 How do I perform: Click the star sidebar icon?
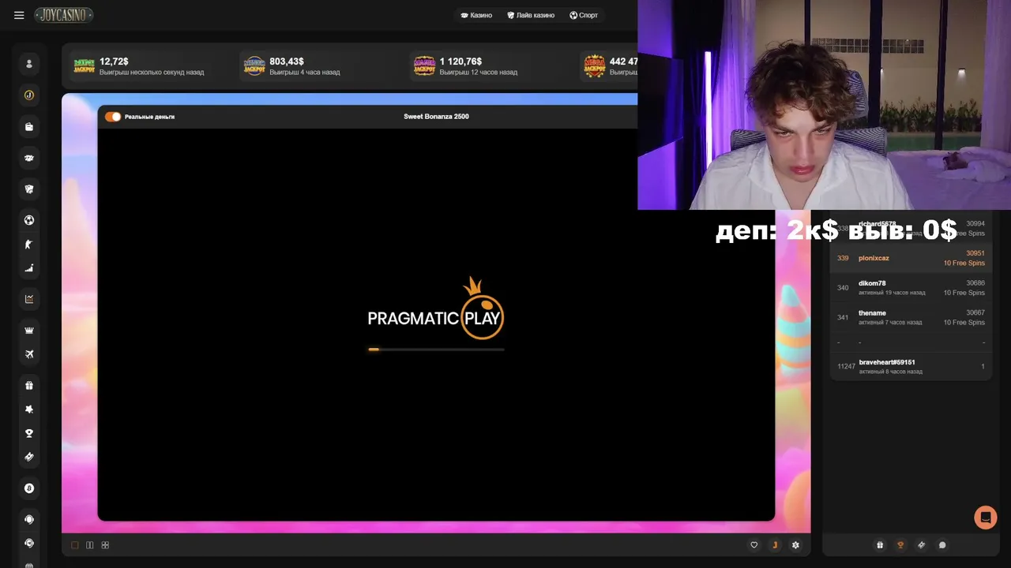29,409
